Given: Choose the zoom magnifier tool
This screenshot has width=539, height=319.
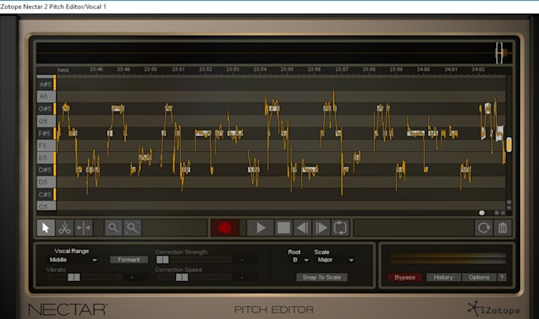Looking at the screenshot, I should point(113,228).
